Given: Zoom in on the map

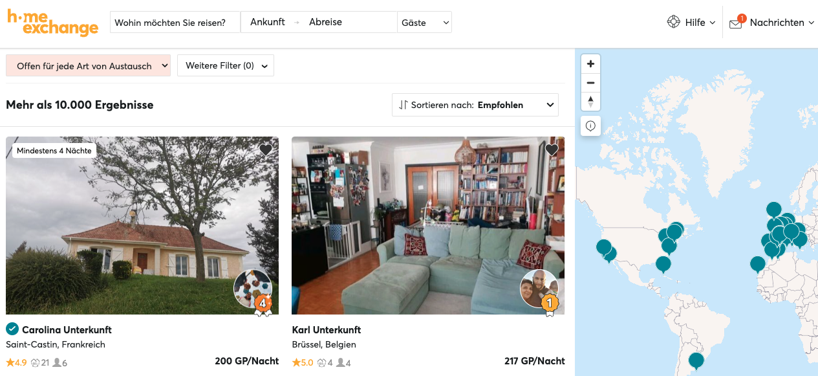Looking at the screenshot, I should pos(590,64).
